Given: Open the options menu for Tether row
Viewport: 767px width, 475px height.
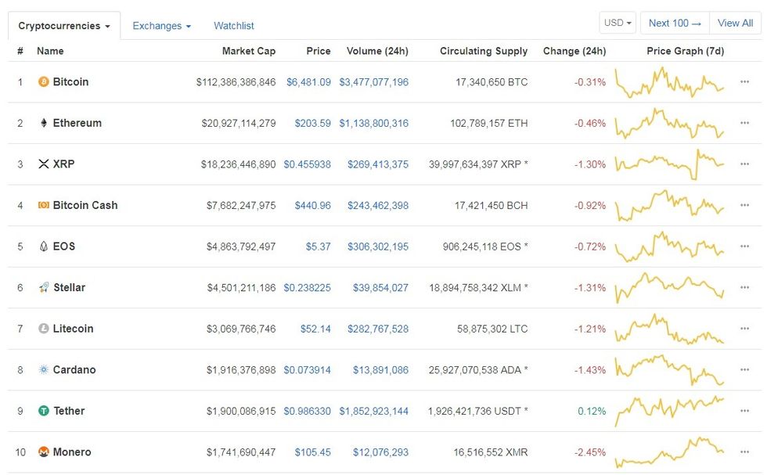Looking at the screenshot, I should (x=744, y=410).
